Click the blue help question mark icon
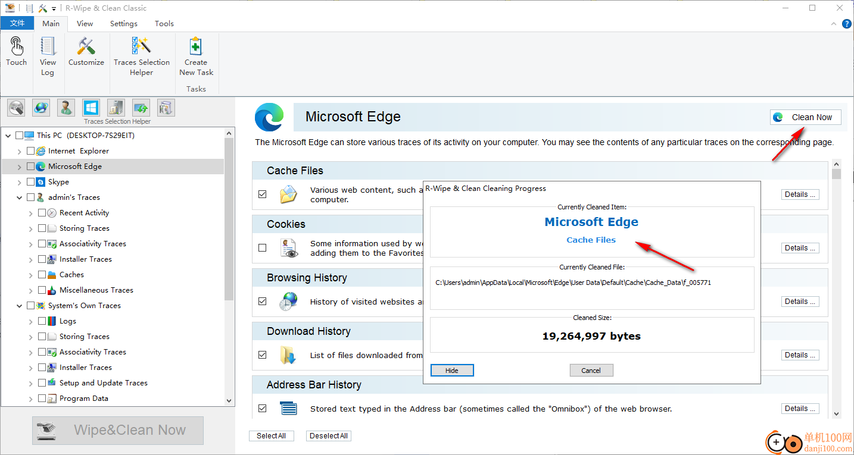Viewport: 854px width, 455px height. (846, 24)
